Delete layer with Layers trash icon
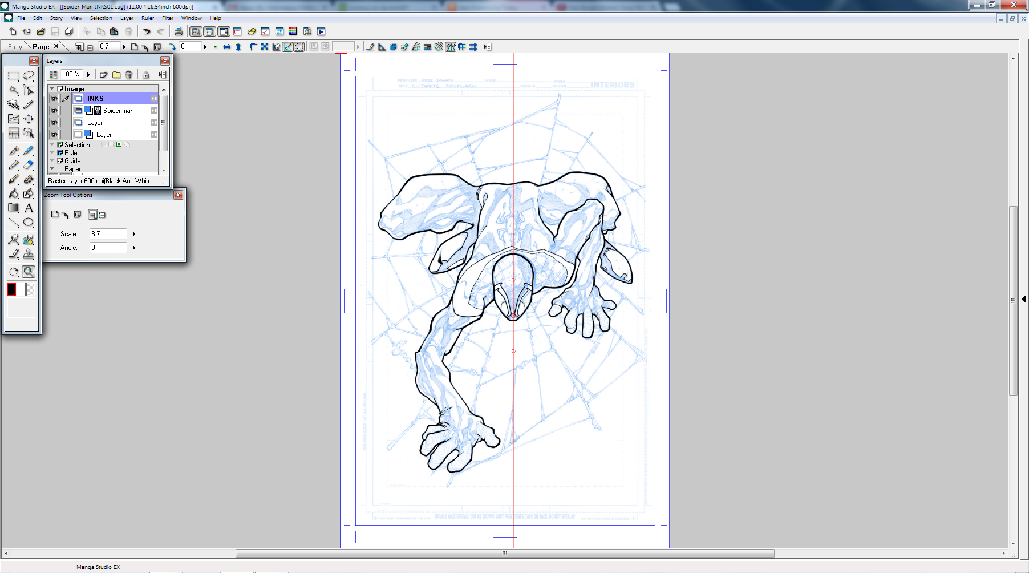 (x=129, y=74)
